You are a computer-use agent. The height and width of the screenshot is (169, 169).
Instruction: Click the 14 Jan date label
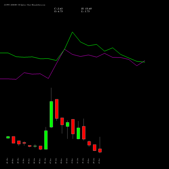[78, 161]
